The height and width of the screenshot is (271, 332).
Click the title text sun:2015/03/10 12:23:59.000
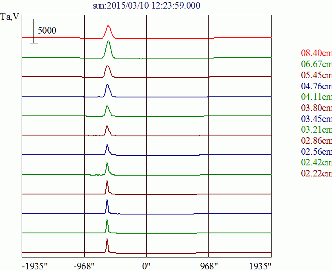[x=147, y=5]
